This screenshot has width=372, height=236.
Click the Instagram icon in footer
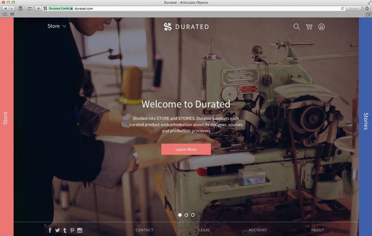tap(80, 230)
